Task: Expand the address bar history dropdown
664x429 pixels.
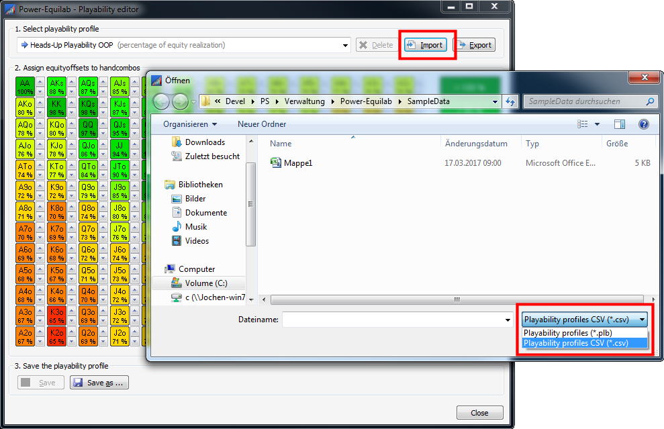Action: point(495,101)
